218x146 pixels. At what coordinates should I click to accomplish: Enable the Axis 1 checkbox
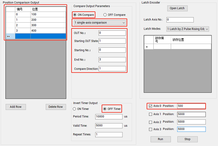151,114
